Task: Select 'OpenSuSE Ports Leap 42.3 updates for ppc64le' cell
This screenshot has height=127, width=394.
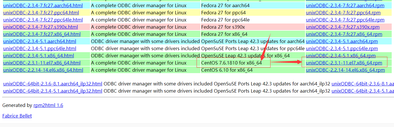Action: tap(253, 48)
